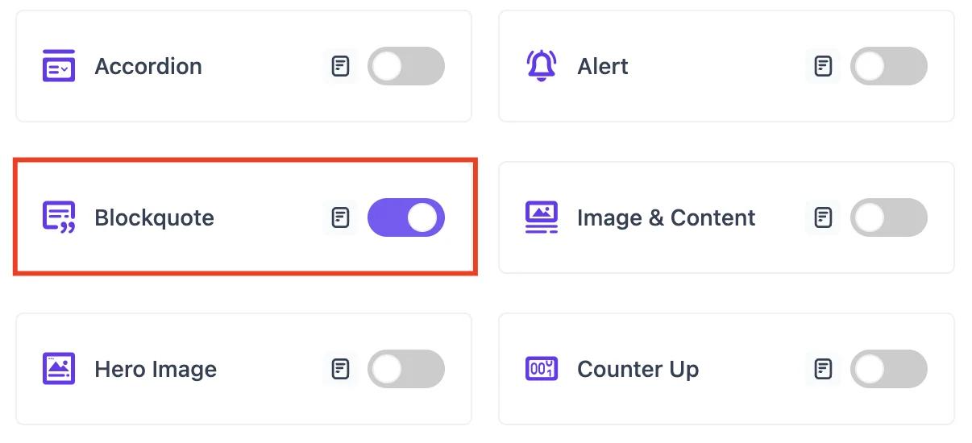Click the Blockquote widget icon
This screenshot has width=972, height=443.
59,217
